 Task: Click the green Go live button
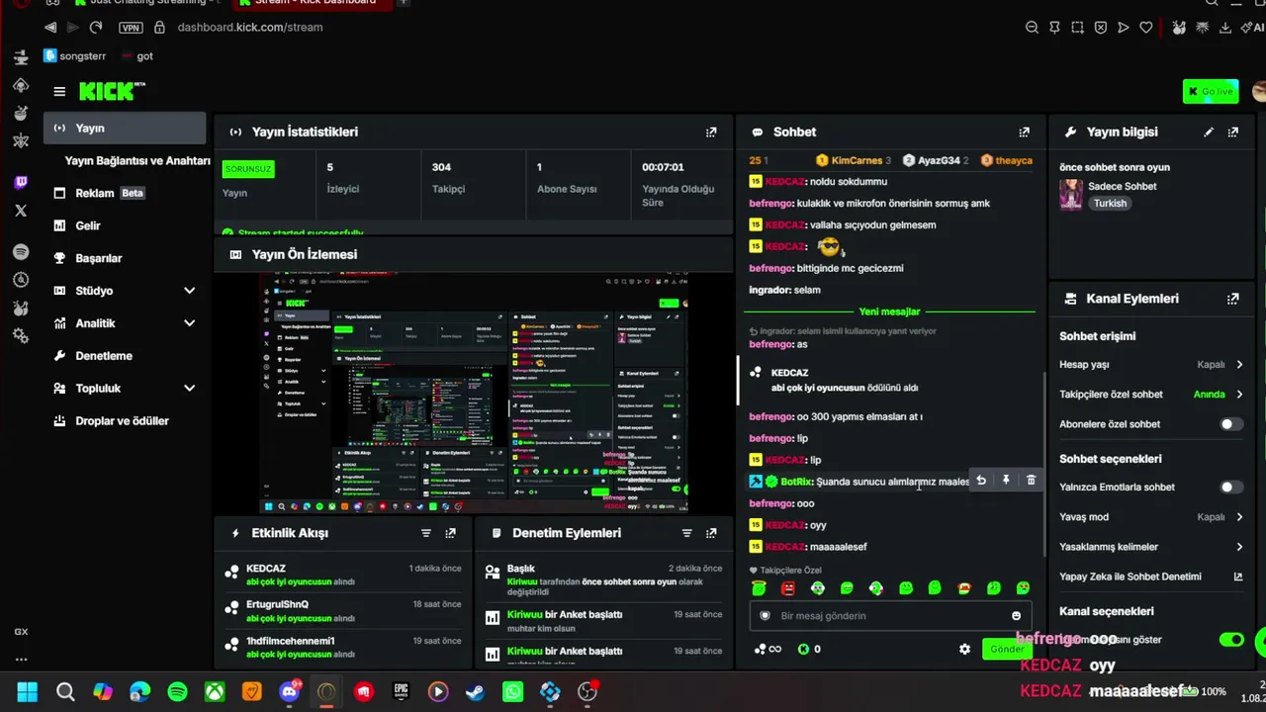click(x=1211, y=92)
